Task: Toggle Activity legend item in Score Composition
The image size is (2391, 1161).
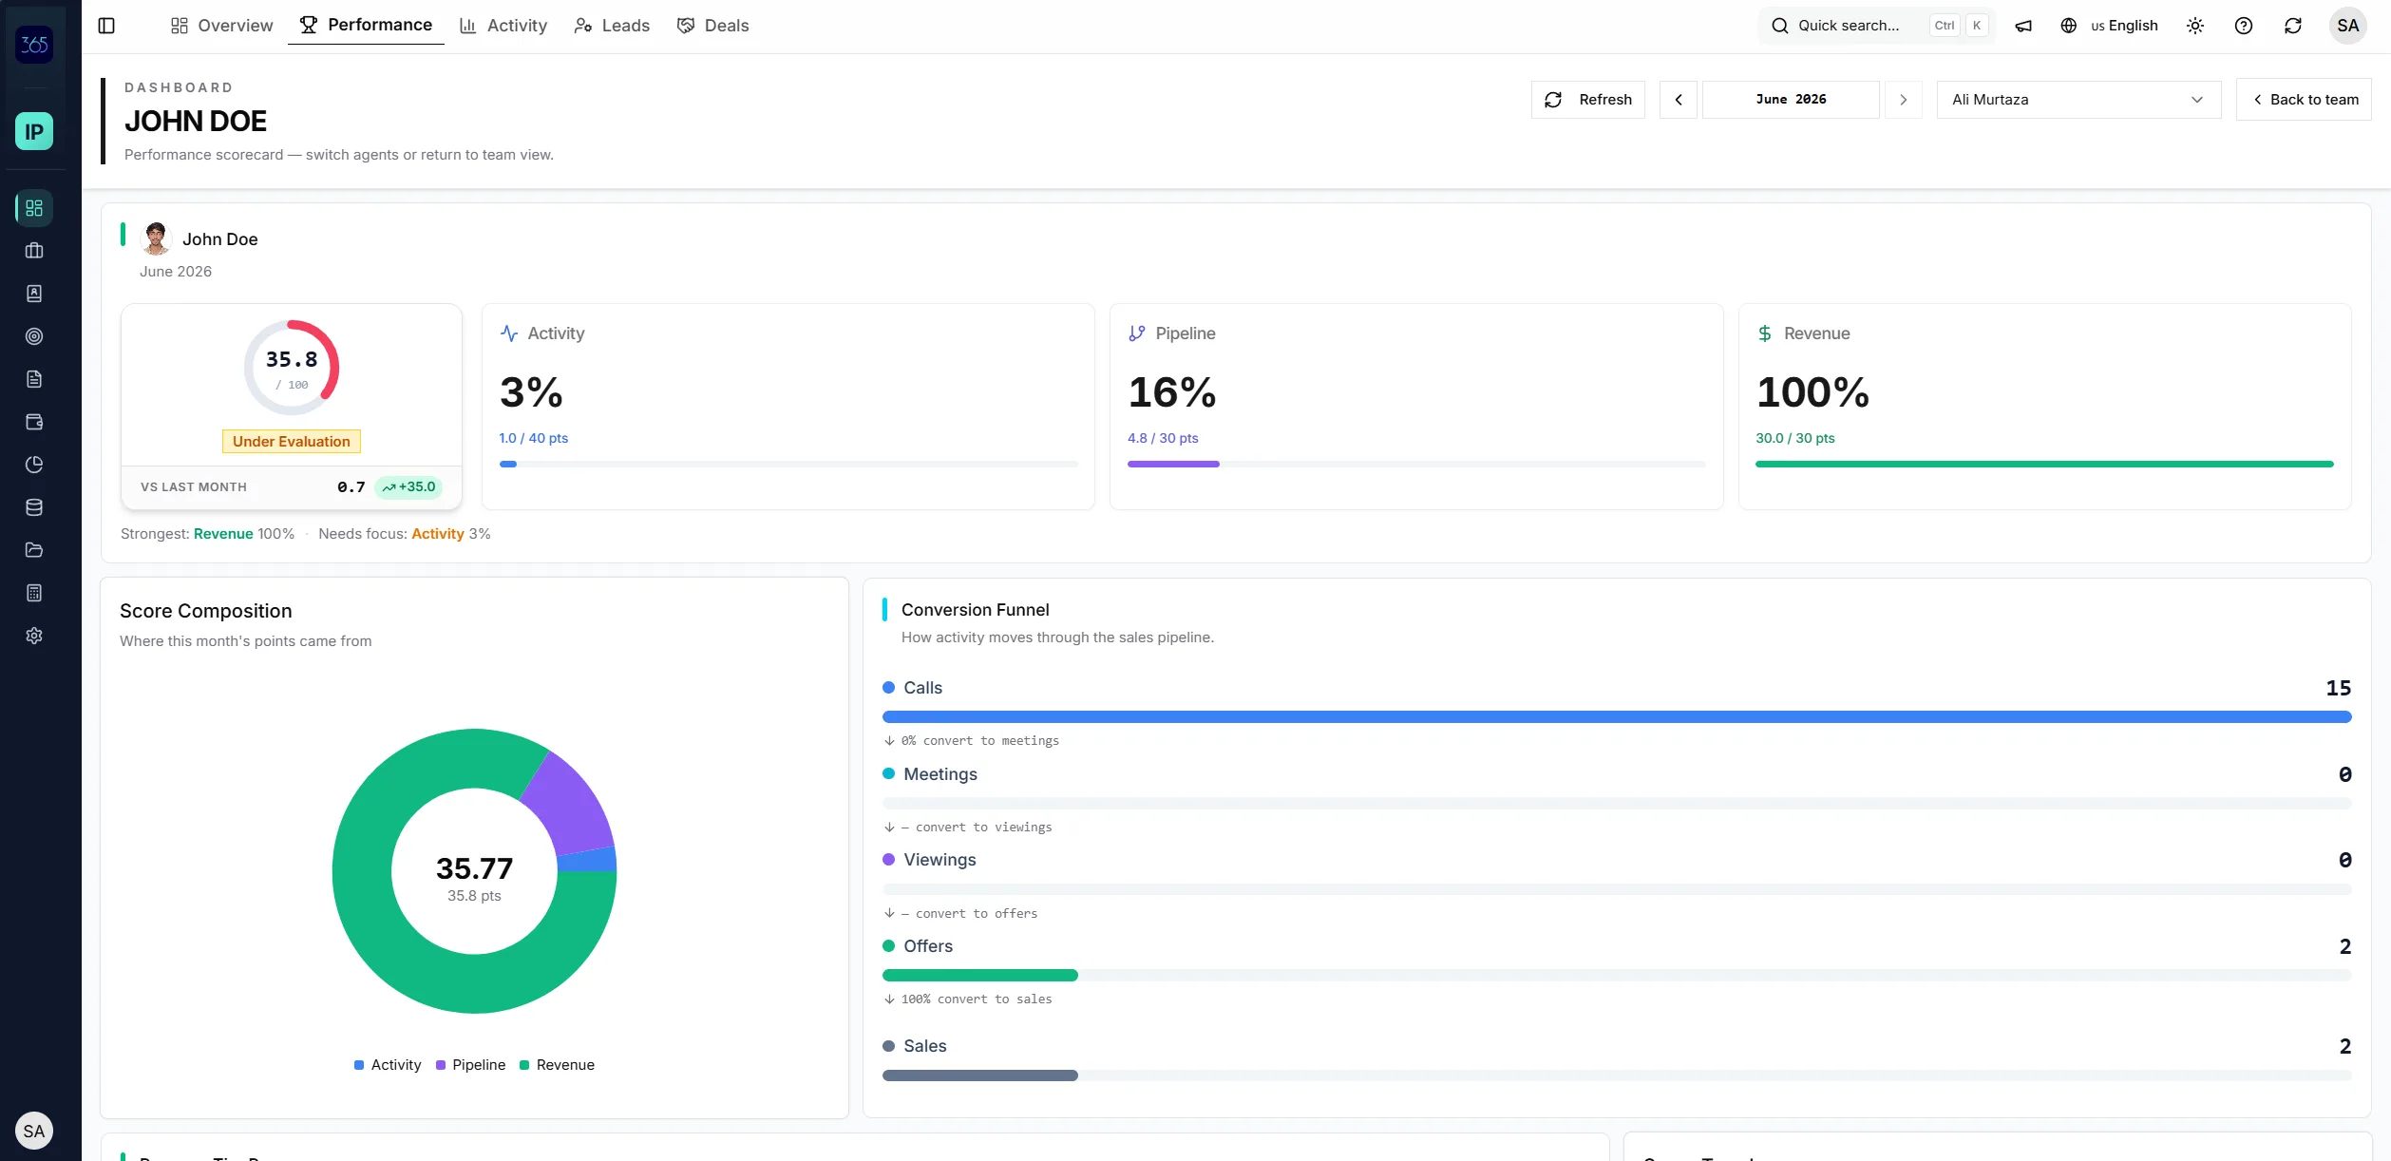Action: pos(388,1065)
